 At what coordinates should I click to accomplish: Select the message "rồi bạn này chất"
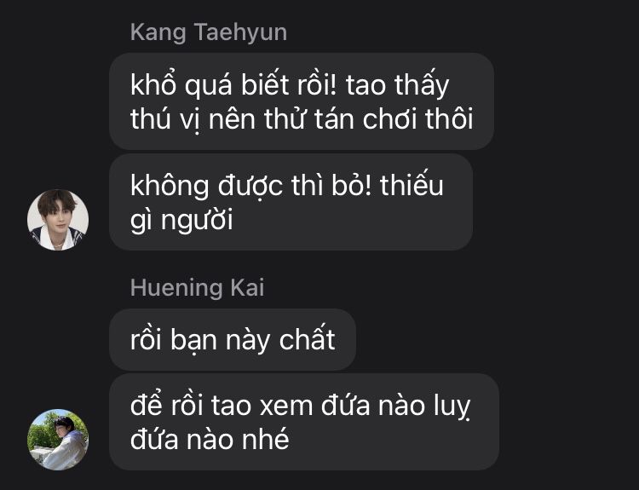233,339
